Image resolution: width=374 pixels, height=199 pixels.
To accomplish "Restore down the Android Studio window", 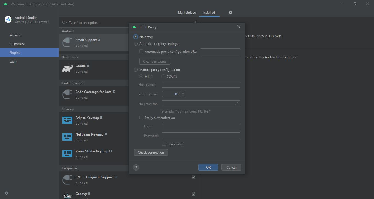I will click(x=355, y=4).
